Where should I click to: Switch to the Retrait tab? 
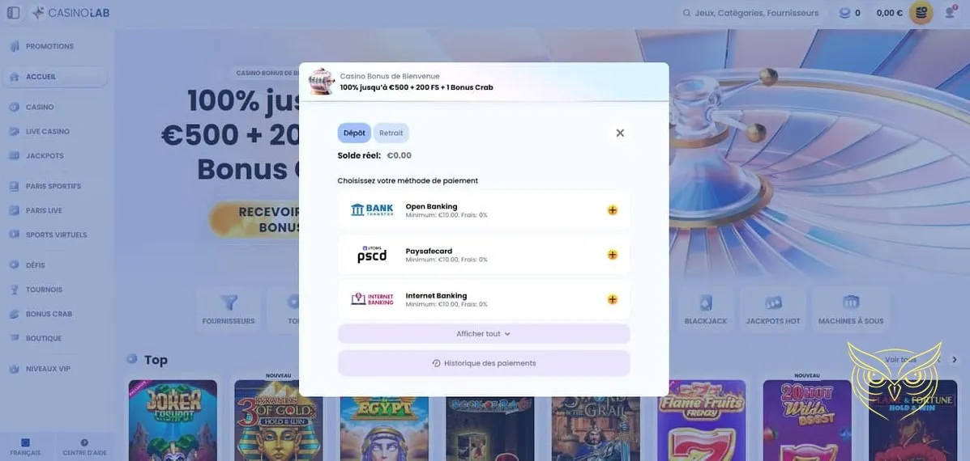(391, 133)
